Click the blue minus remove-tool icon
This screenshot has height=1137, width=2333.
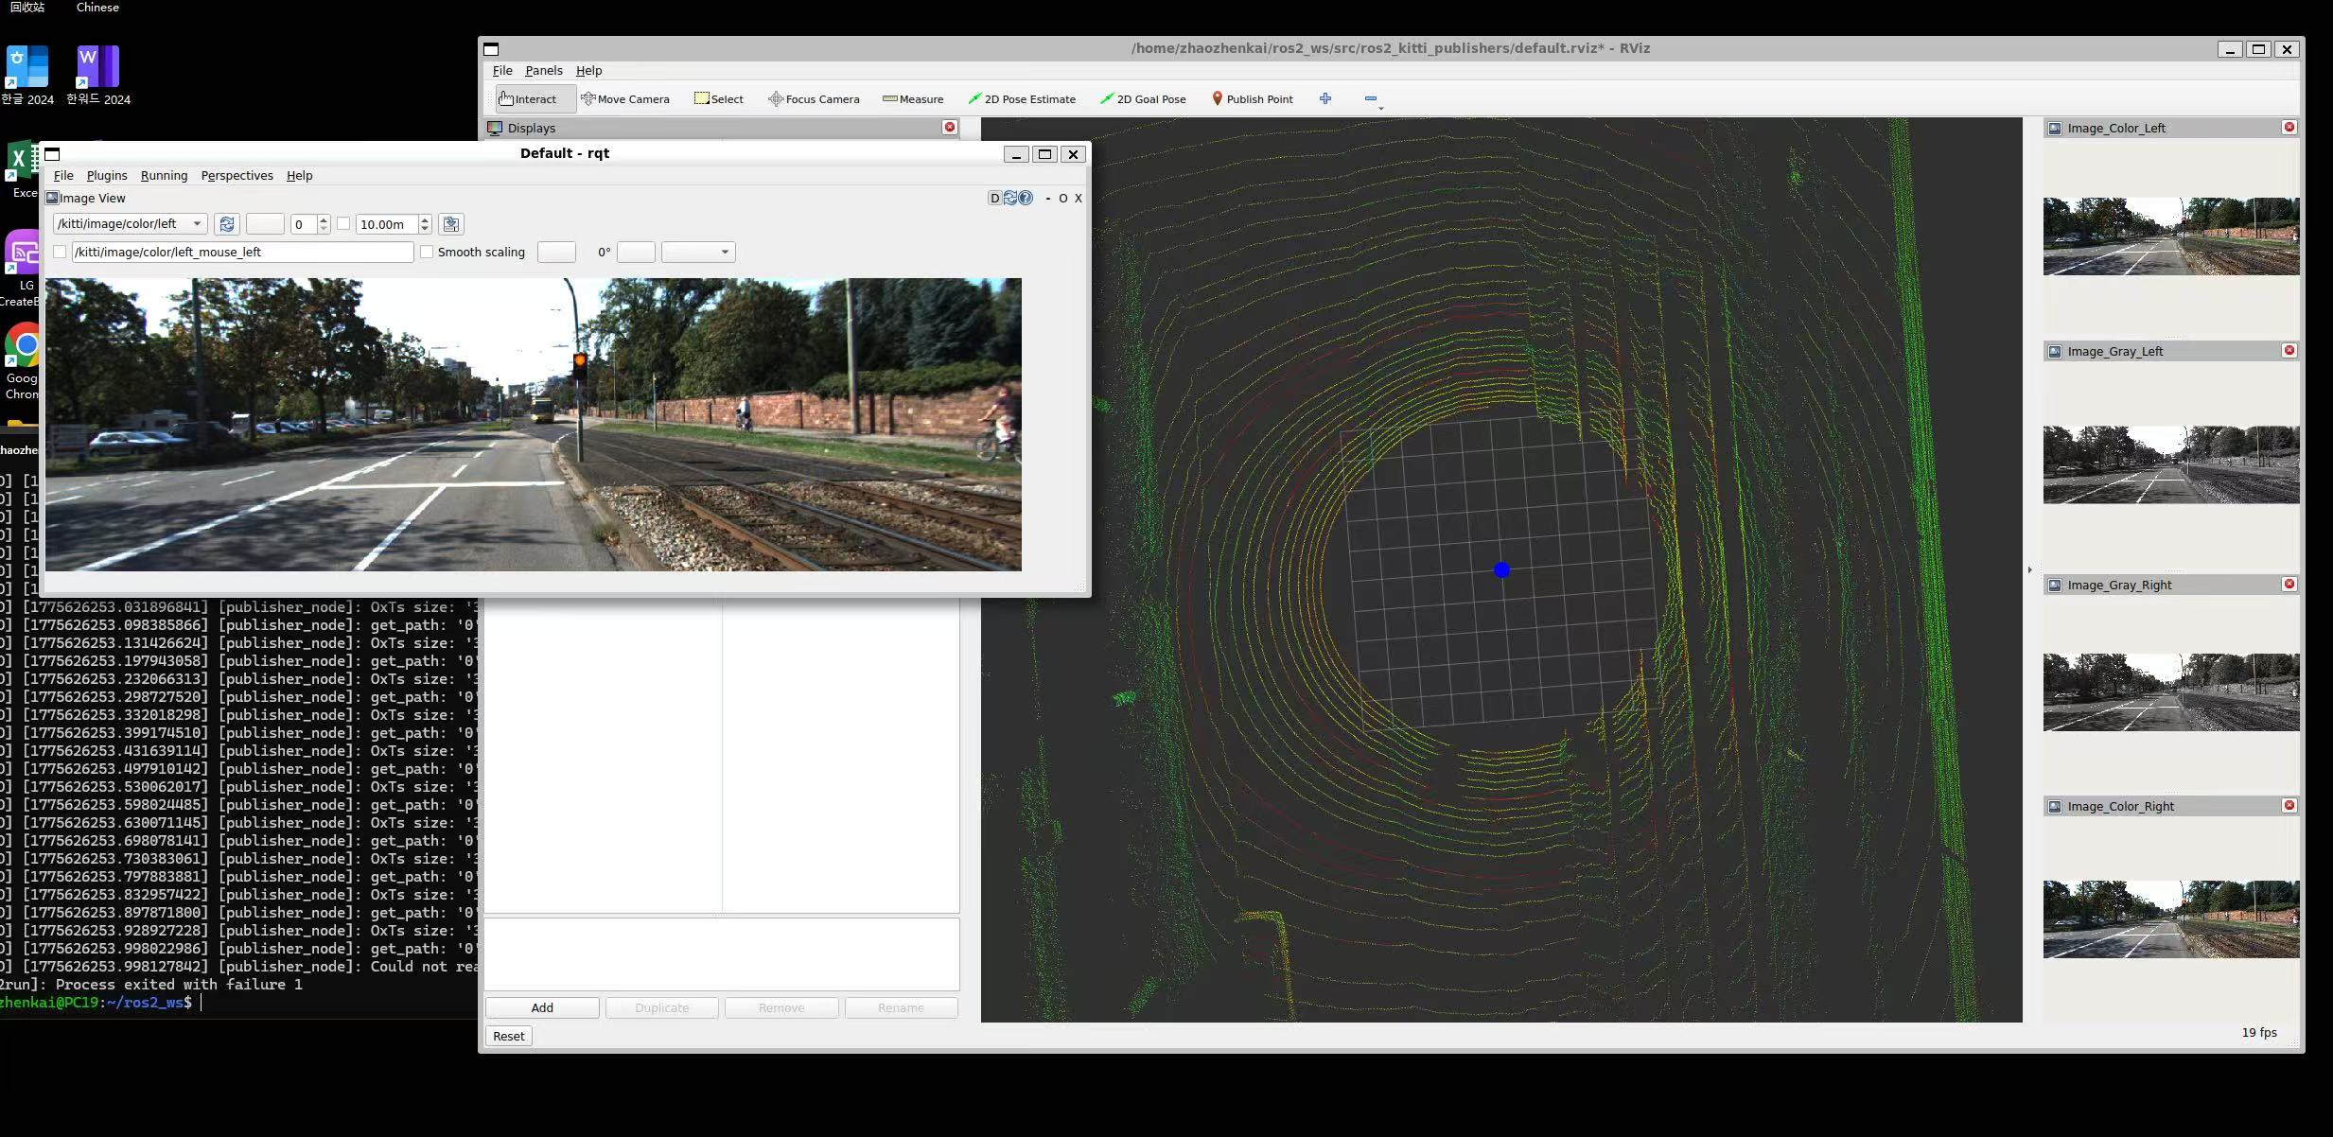click(1370, 98)
